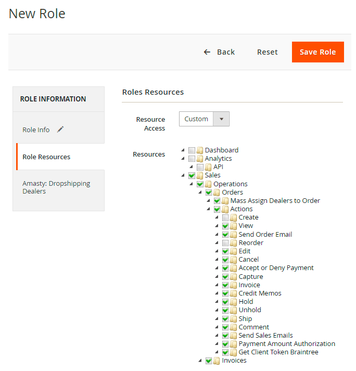Enable the Create action checkbox
Image resolution: width=356 pixels, height=371 pixels.
click(225, 218)
